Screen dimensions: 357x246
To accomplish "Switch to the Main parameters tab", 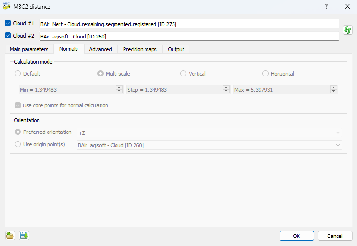I will pyautogui.click(x=29, y=49).
